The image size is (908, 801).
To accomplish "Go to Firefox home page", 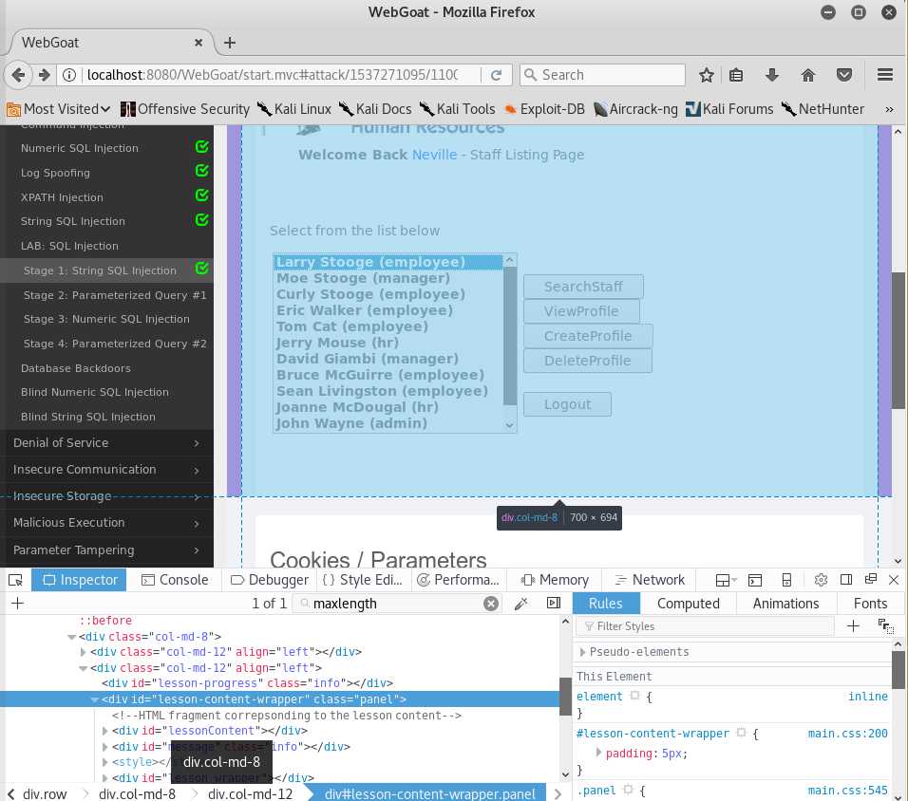I will (808, 75).
